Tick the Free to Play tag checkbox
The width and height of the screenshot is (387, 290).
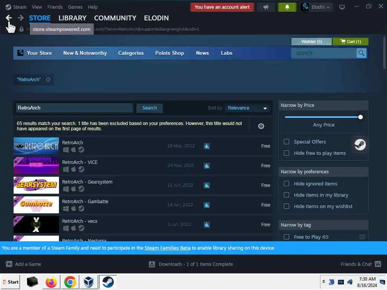point(286,237)
